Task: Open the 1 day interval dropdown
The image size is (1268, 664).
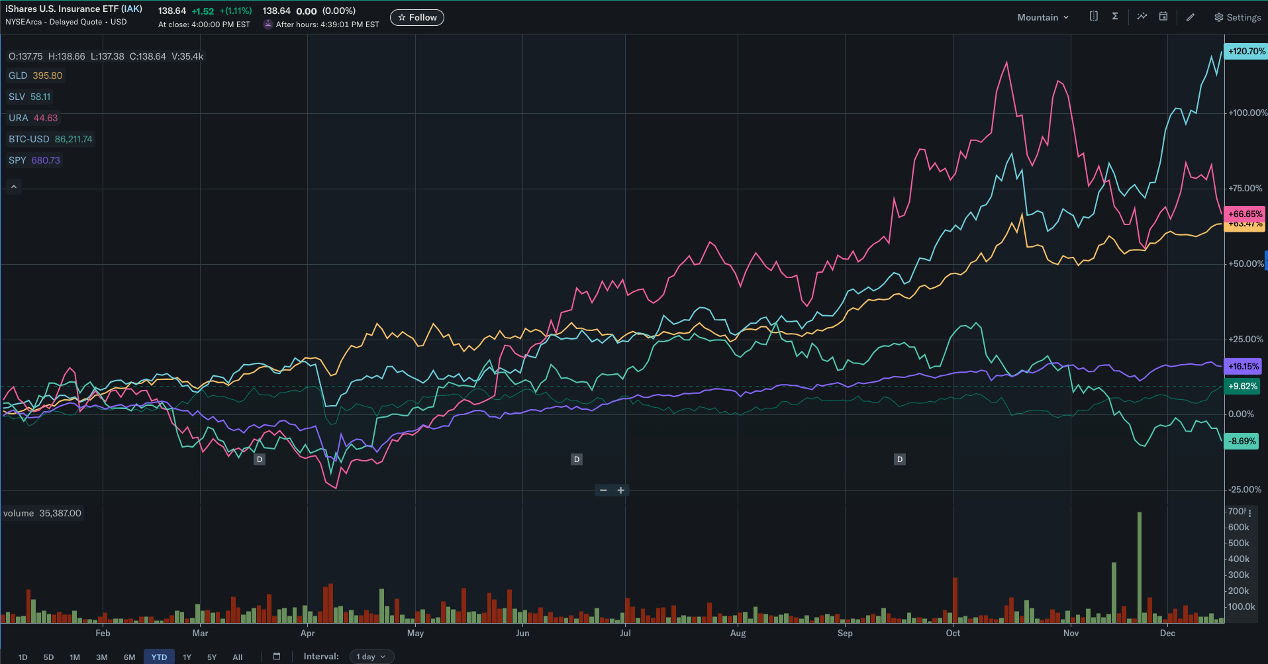Action: click(x=371, y=657)
